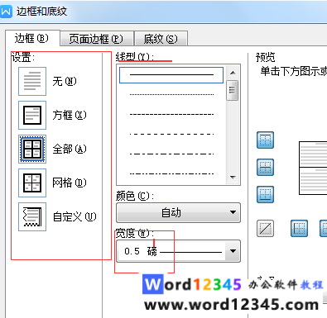Screen dimensions: 327x318
Task: Click the 自定义 label text
Action: tap(75, 216)
